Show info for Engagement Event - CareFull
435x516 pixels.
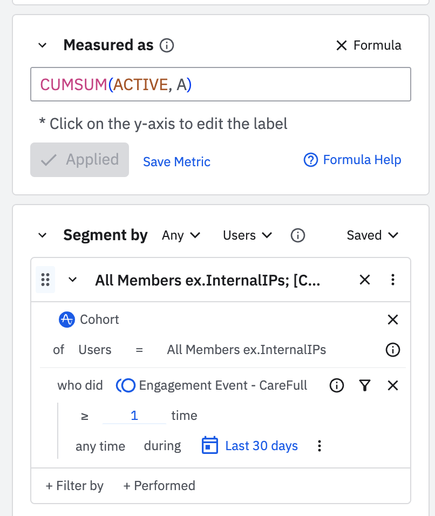click(x=337, y=385)
